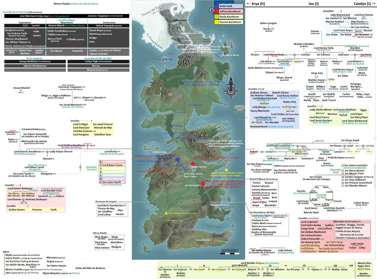Click the red Joffrey Baratheon legend swatch
The height and width of the screenshot is (279, 377).
point(217,11)
